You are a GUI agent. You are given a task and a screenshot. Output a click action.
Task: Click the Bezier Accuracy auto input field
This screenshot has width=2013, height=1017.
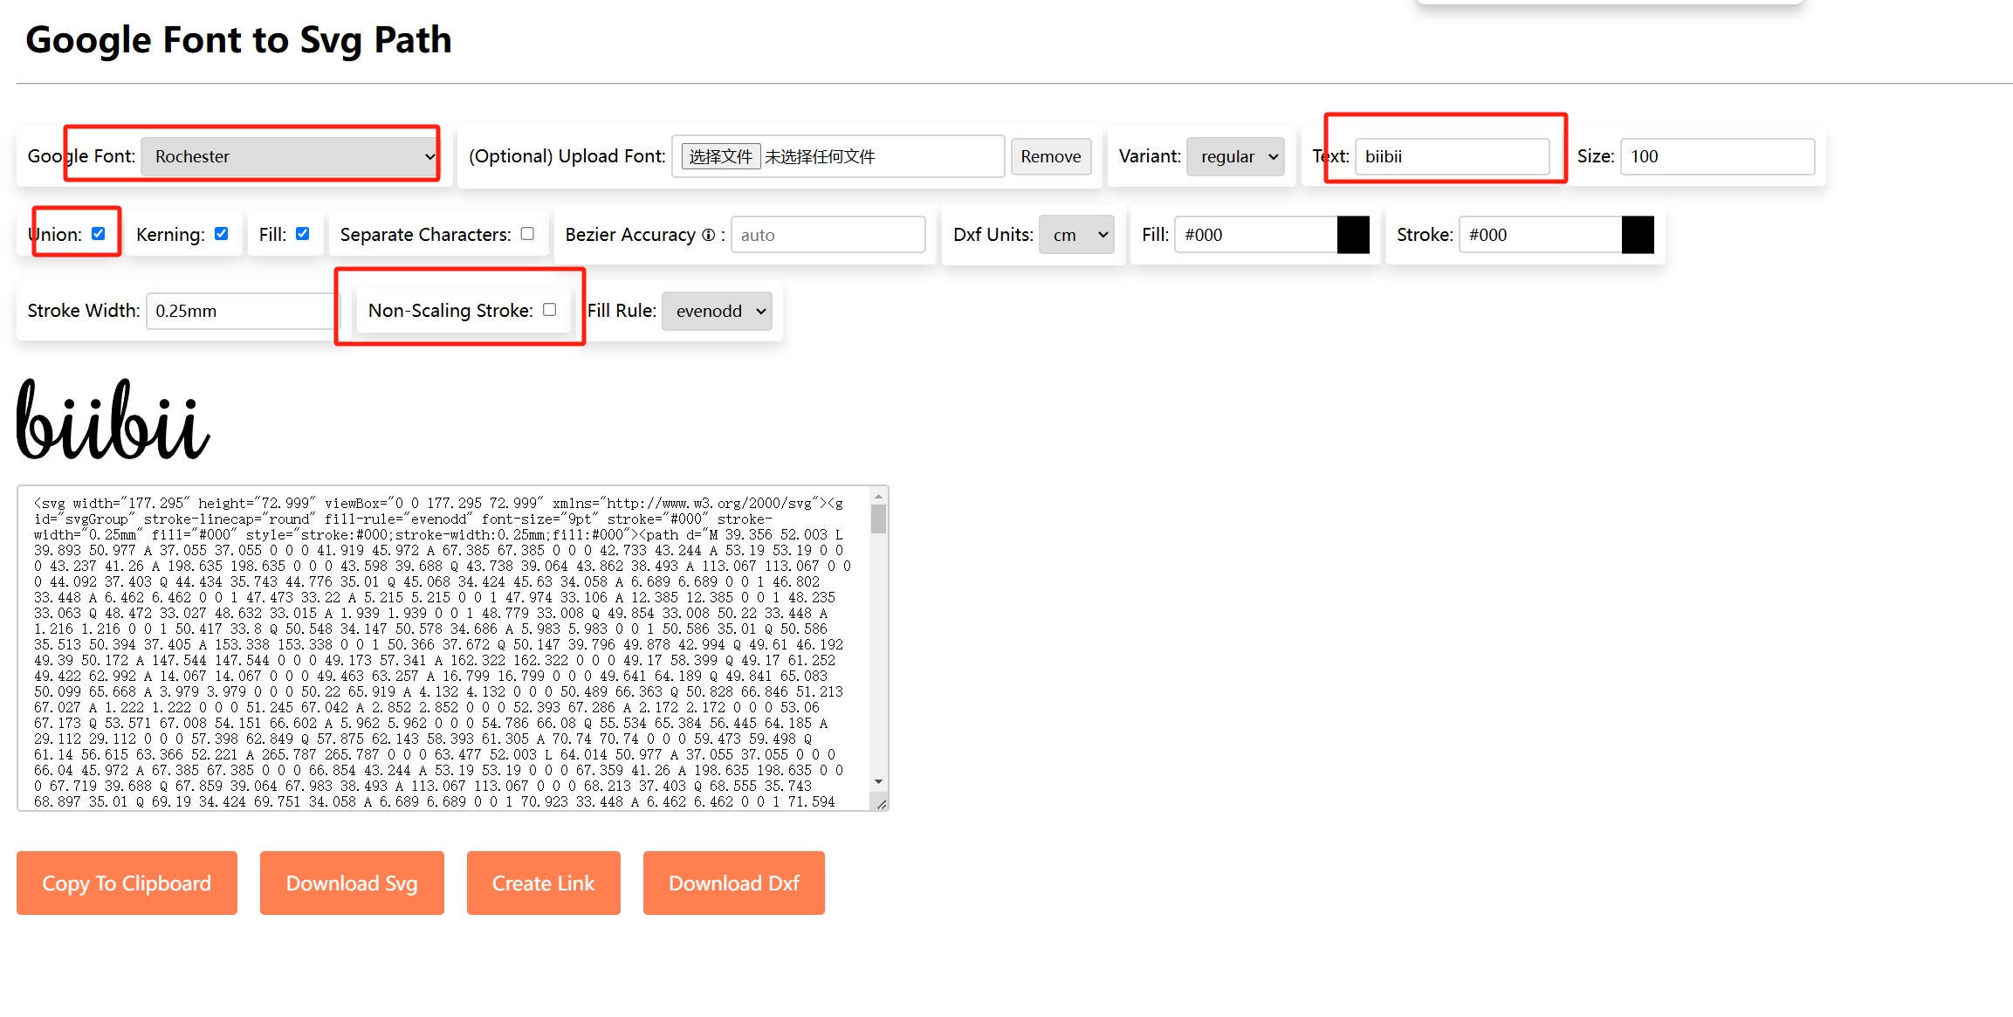click(828, 235)
